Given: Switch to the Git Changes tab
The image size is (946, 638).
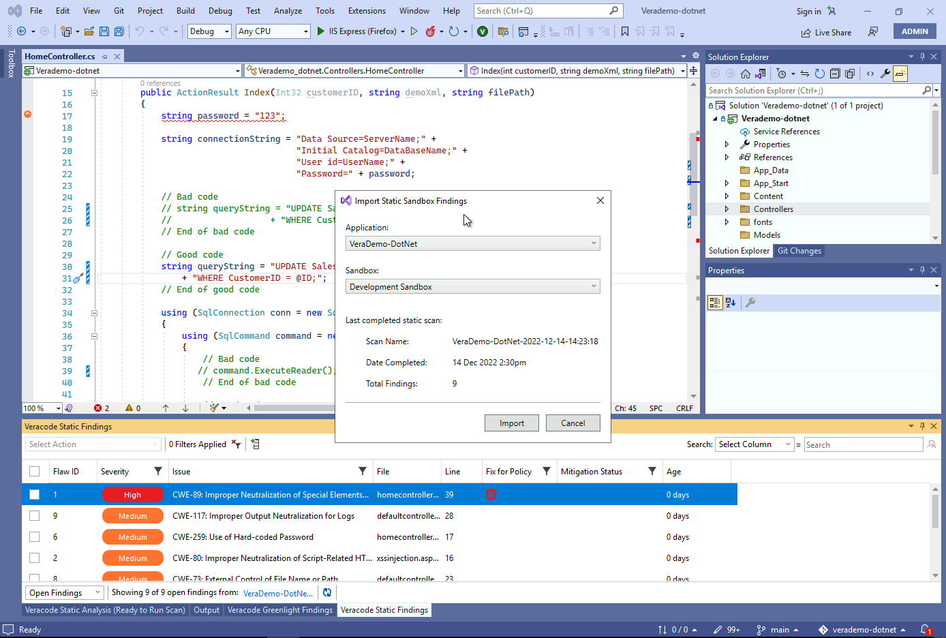Looking at the screenshot, I should [799, 251].
